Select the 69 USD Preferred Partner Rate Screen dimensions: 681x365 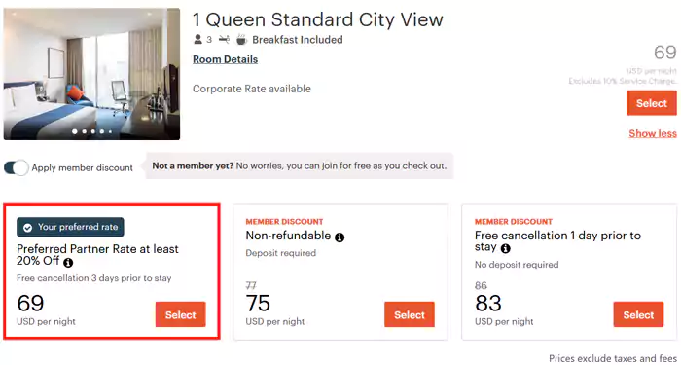point(181,314)
